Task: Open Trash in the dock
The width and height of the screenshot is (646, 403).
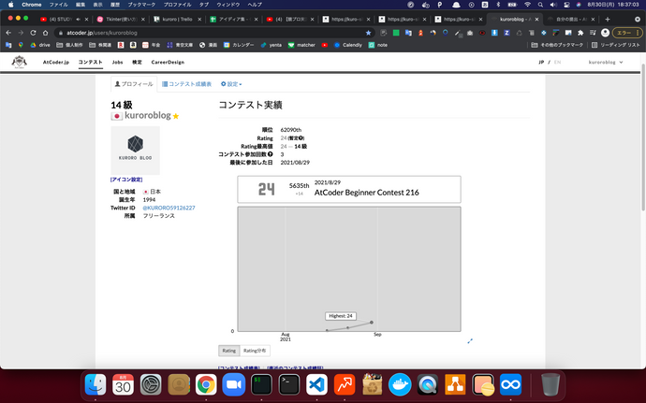Action: 551,385
